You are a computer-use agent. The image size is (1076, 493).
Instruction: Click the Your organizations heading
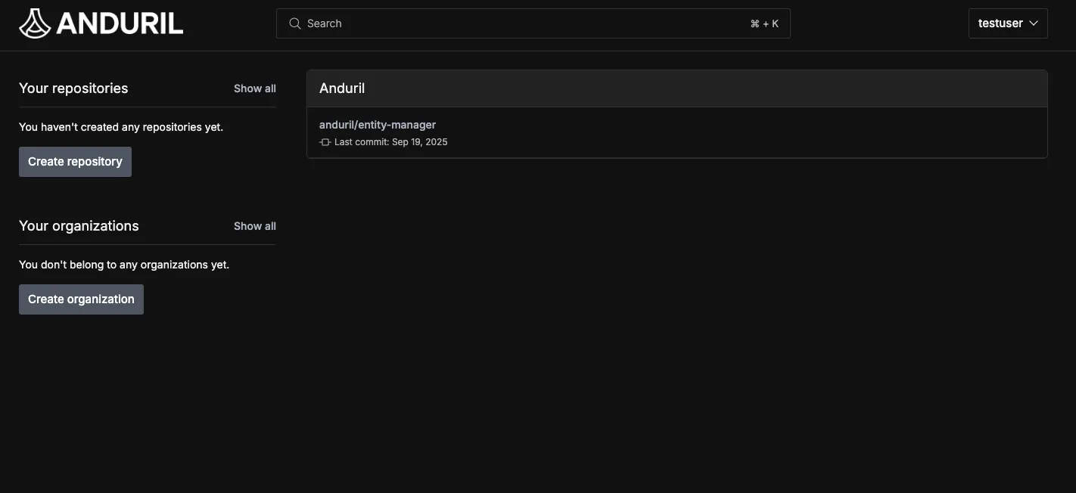pos(79,226)
